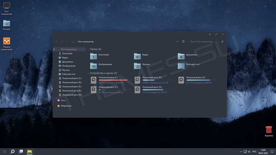Select Сеть in the navigation pane
The image size is (276, 155).
[63, 101]
